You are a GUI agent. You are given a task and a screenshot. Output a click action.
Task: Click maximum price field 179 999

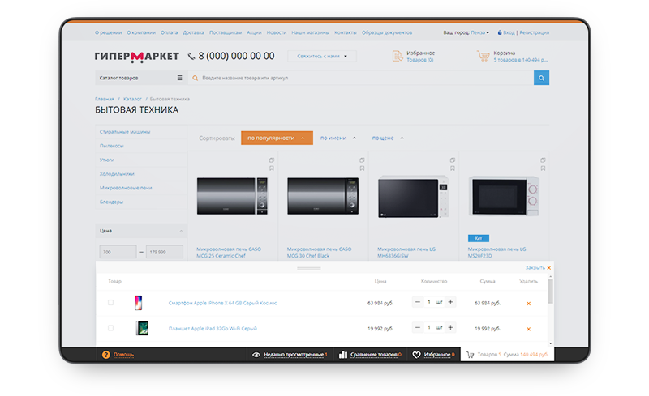pyautogui.click(x=165, y=252)
